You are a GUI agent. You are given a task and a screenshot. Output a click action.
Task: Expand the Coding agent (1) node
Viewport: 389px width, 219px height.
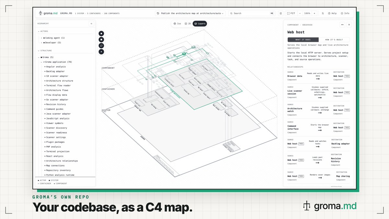point(41,38)
